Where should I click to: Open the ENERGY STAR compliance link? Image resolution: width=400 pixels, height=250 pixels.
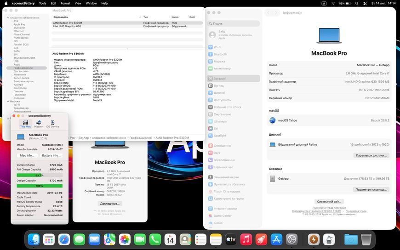tap(316, 211)
